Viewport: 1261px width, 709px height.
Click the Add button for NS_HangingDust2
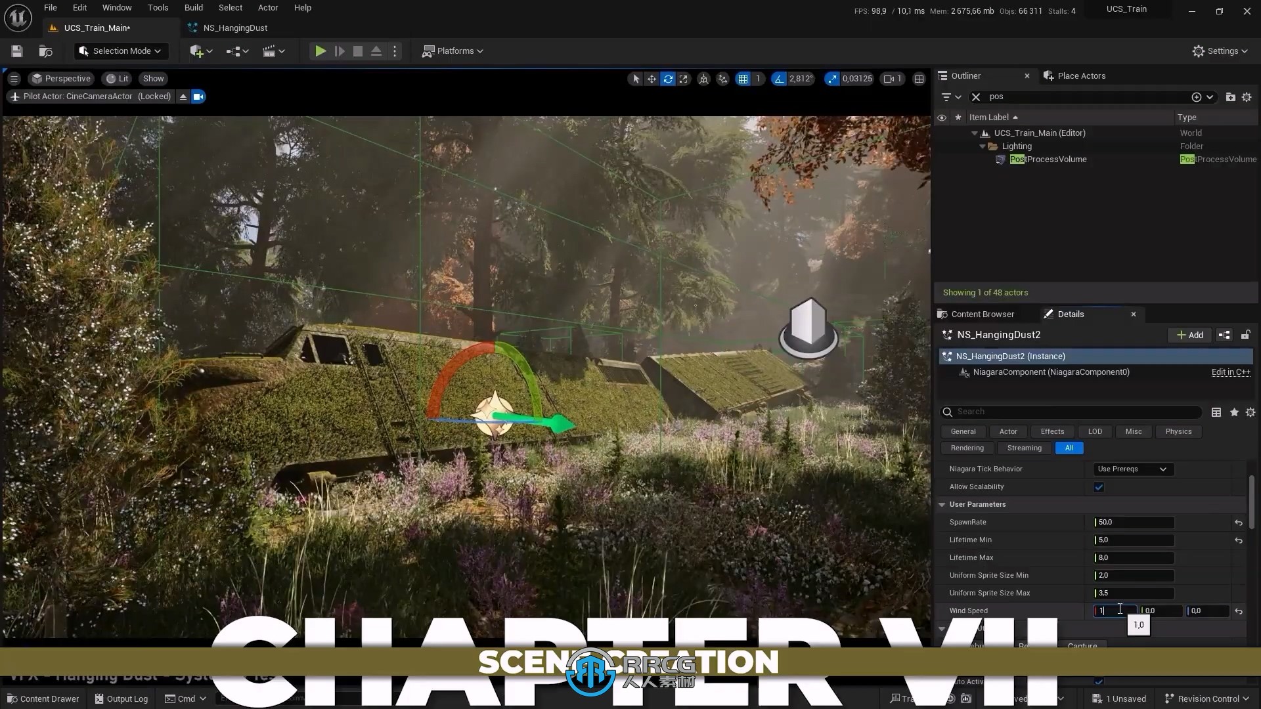(x=1190, y=334)
